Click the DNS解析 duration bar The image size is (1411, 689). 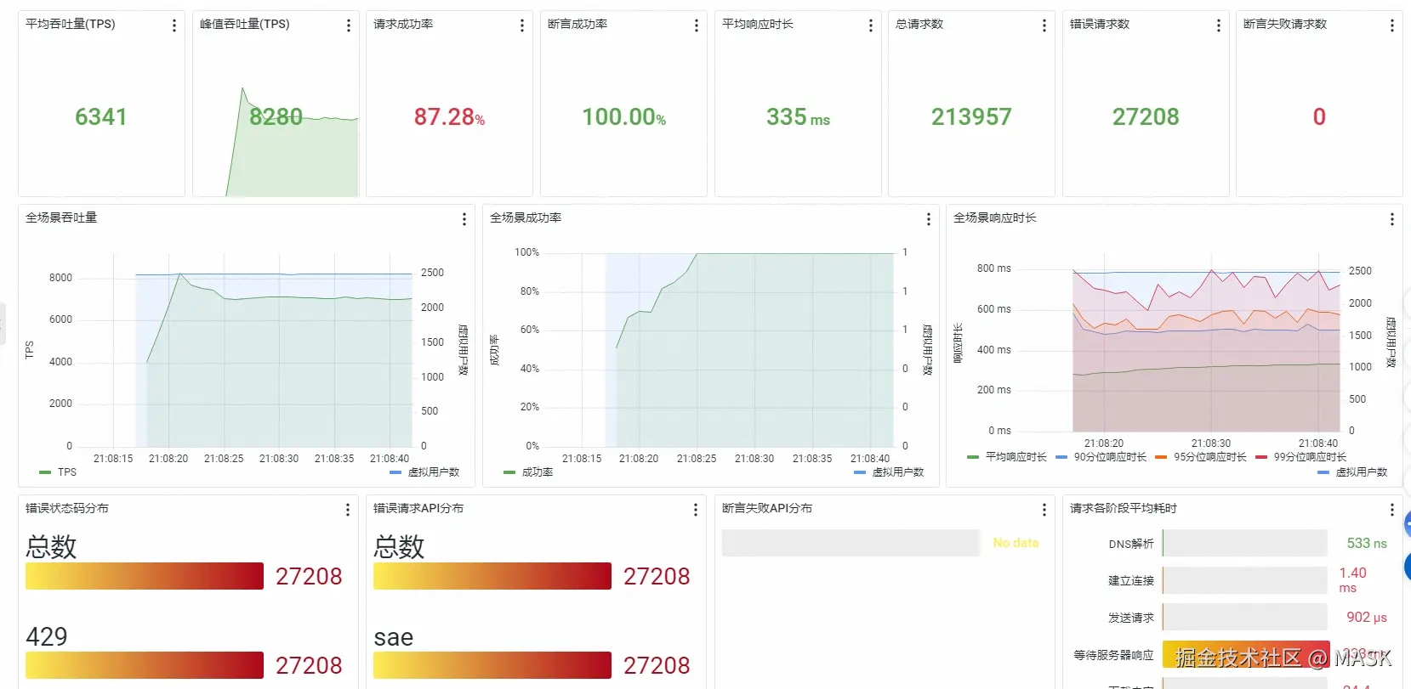point(1244,543)
